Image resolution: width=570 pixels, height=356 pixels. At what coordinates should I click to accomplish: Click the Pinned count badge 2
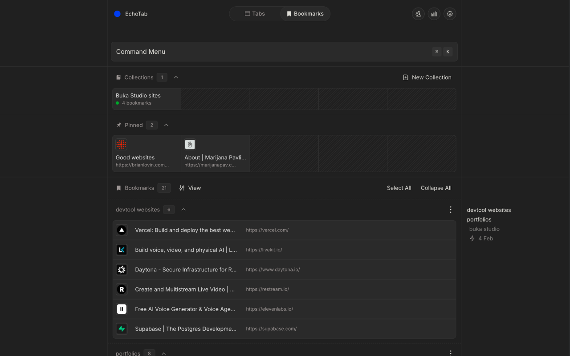point(151,125)
